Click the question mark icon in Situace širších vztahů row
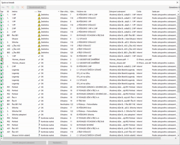Screen dimensions: 180x145 click(39, 135)
